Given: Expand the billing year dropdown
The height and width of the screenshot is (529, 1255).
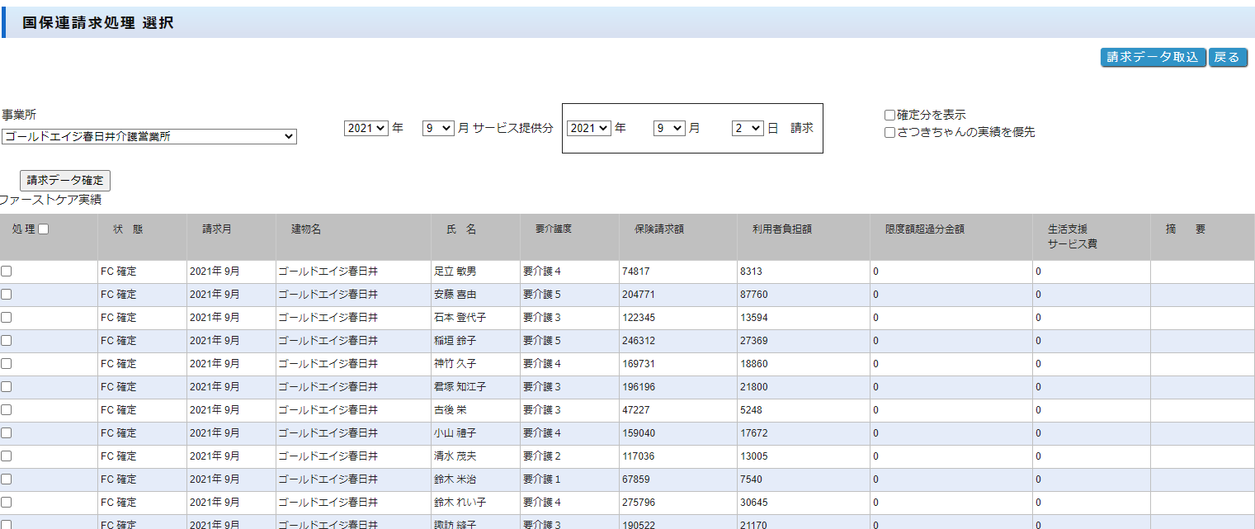Looking at the screenshot, I should click(x=589, y=129).
